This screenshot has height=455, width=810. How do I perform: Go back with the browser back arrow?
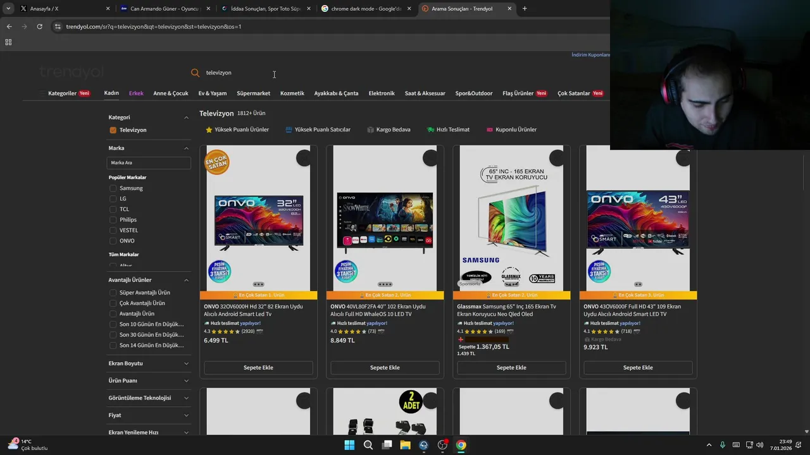[9, 27]
